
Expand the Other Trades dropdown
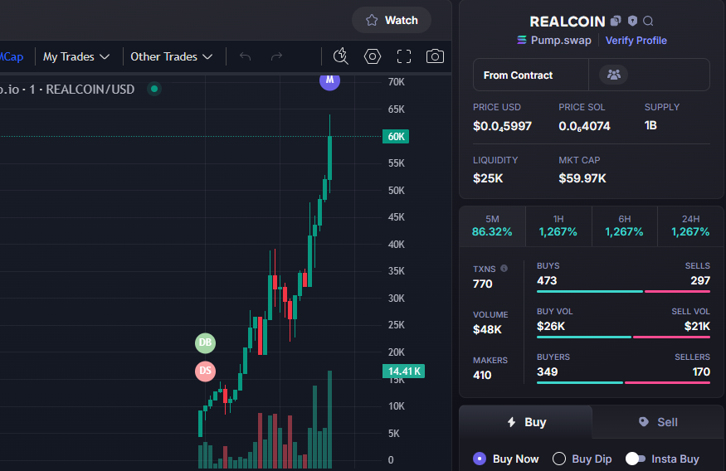(x=171, y=56)
